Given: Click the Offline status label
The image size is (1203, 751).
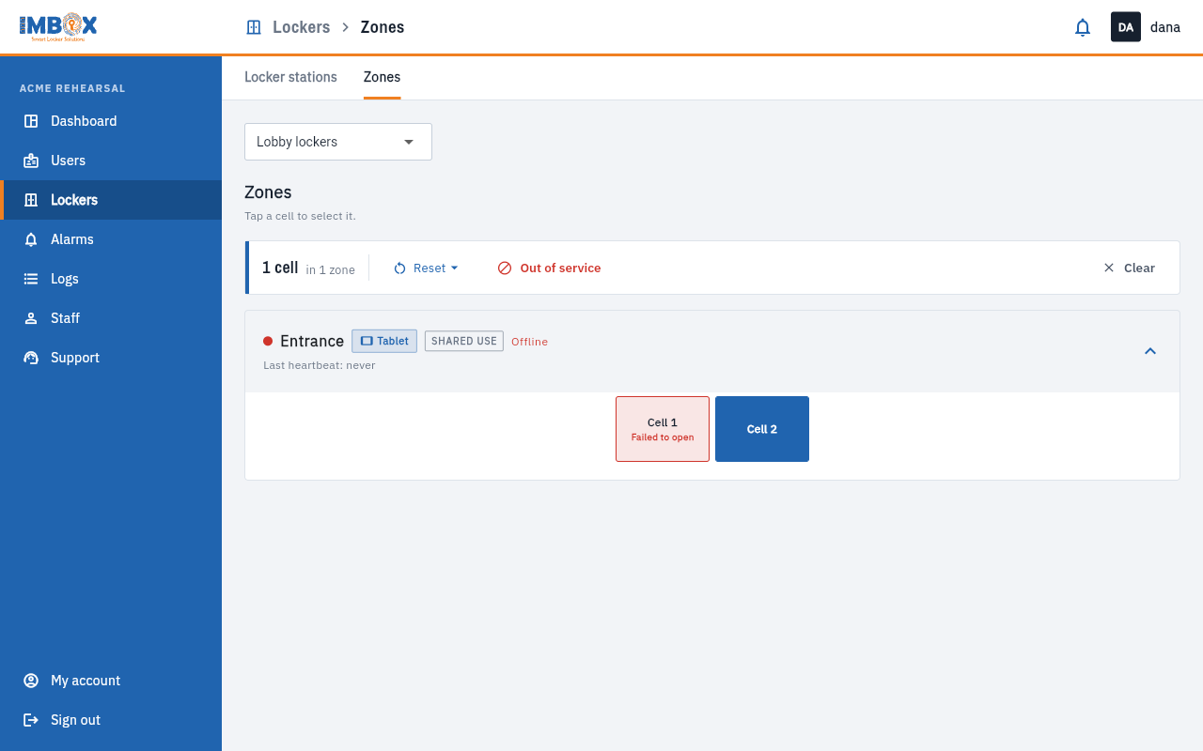Looking at the screenshot, I should pos(529,342).
